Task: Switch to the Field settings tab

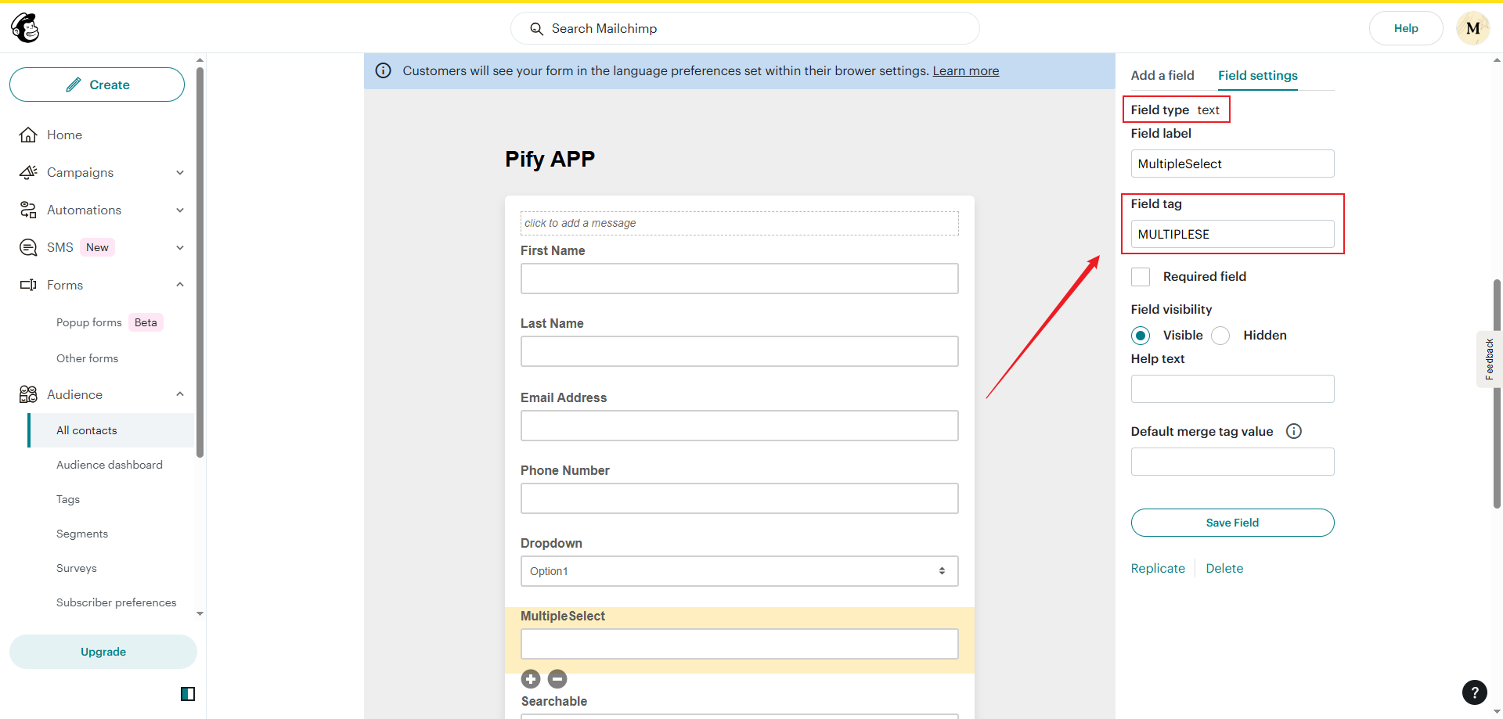Action: 1258,75
